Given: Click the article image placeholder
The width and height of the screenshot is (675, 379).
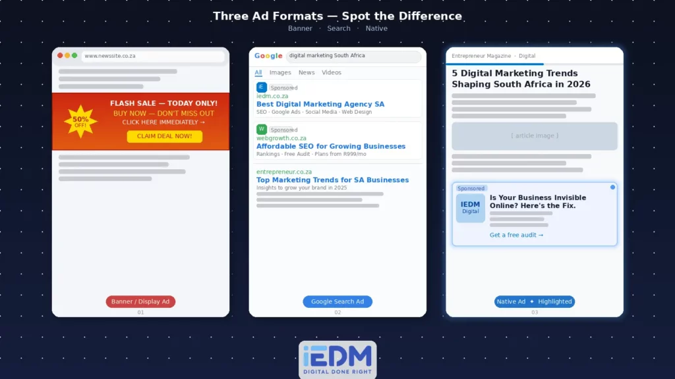Looking at the screenshot, I should (535, 136).
